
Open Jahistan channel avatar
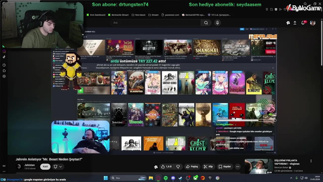pyautogui.click(x=19, y=167)
